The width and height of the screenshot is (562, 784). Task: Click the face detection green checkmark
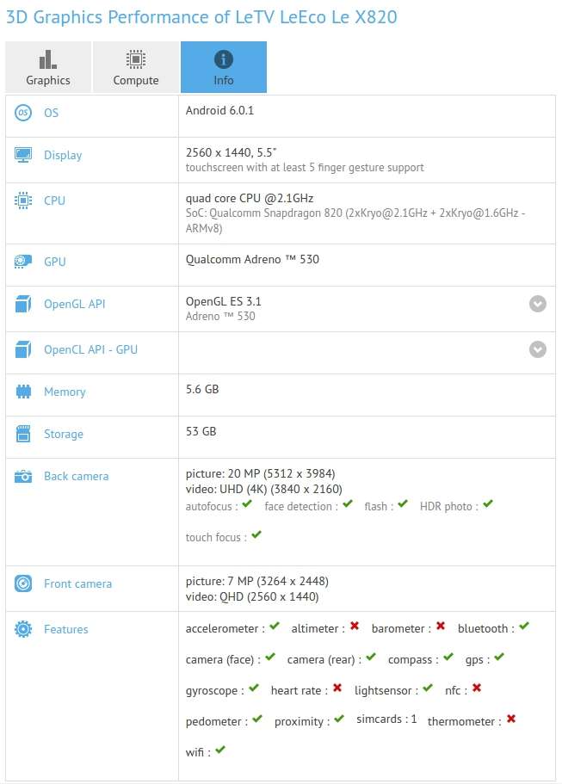click(x=348, y=504)
